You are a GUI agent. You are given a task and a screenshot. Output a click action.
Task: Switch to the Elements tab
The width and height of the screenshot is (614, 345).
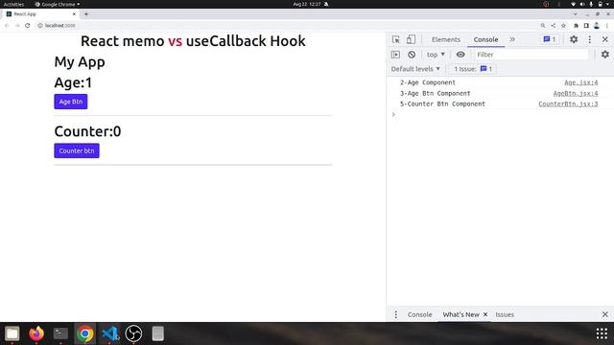(445, 39)
